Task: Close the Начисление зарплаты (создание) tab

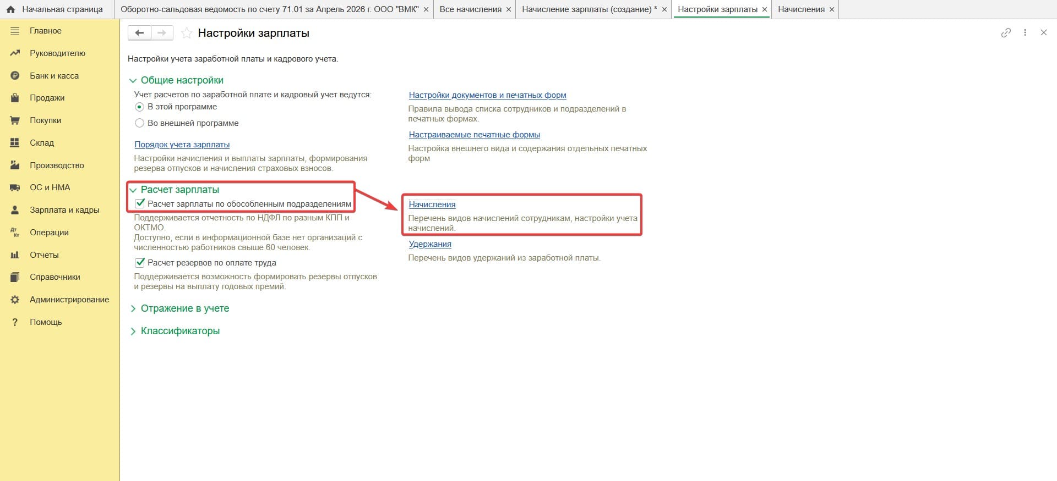Action: coord(664,9)
